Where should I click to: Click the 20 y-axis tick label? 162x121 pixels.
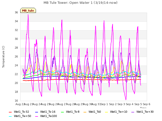pyautogui.click(x=16, y=83)
